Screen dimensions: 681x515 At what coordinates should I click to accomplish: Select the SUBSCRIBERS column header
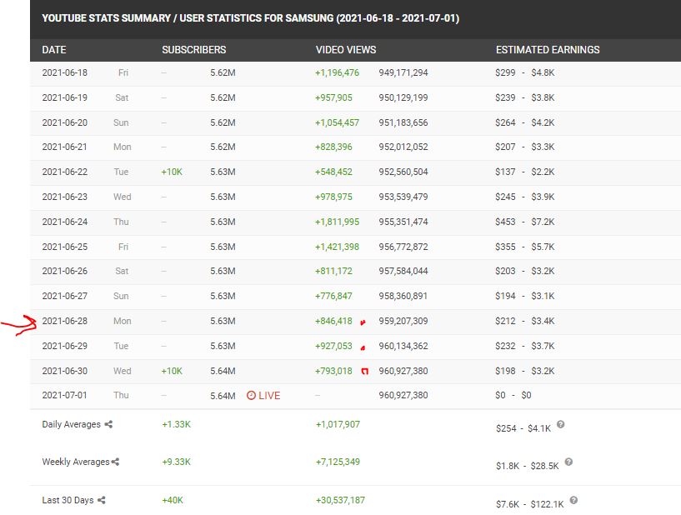(193, 50)
